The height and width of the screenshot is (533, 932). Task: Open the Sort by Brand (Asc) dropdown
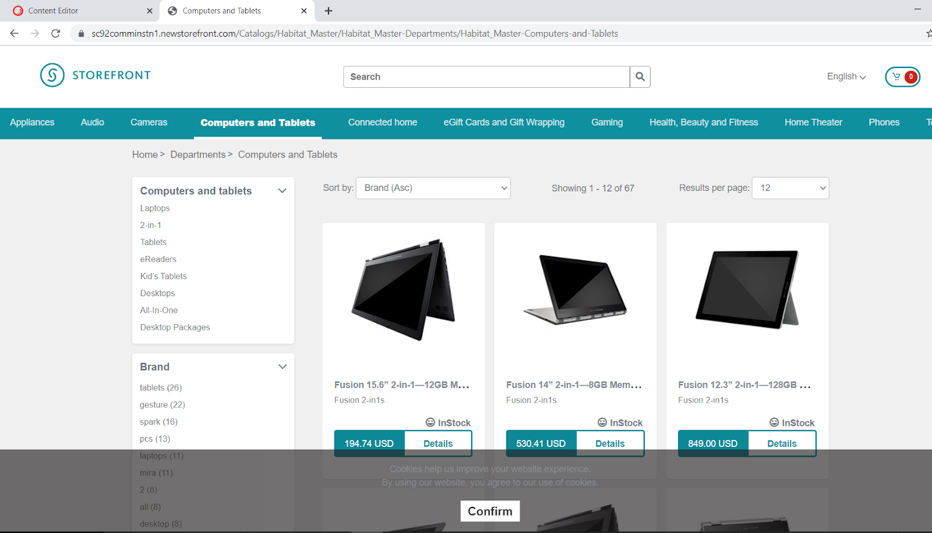pos(433,188)
